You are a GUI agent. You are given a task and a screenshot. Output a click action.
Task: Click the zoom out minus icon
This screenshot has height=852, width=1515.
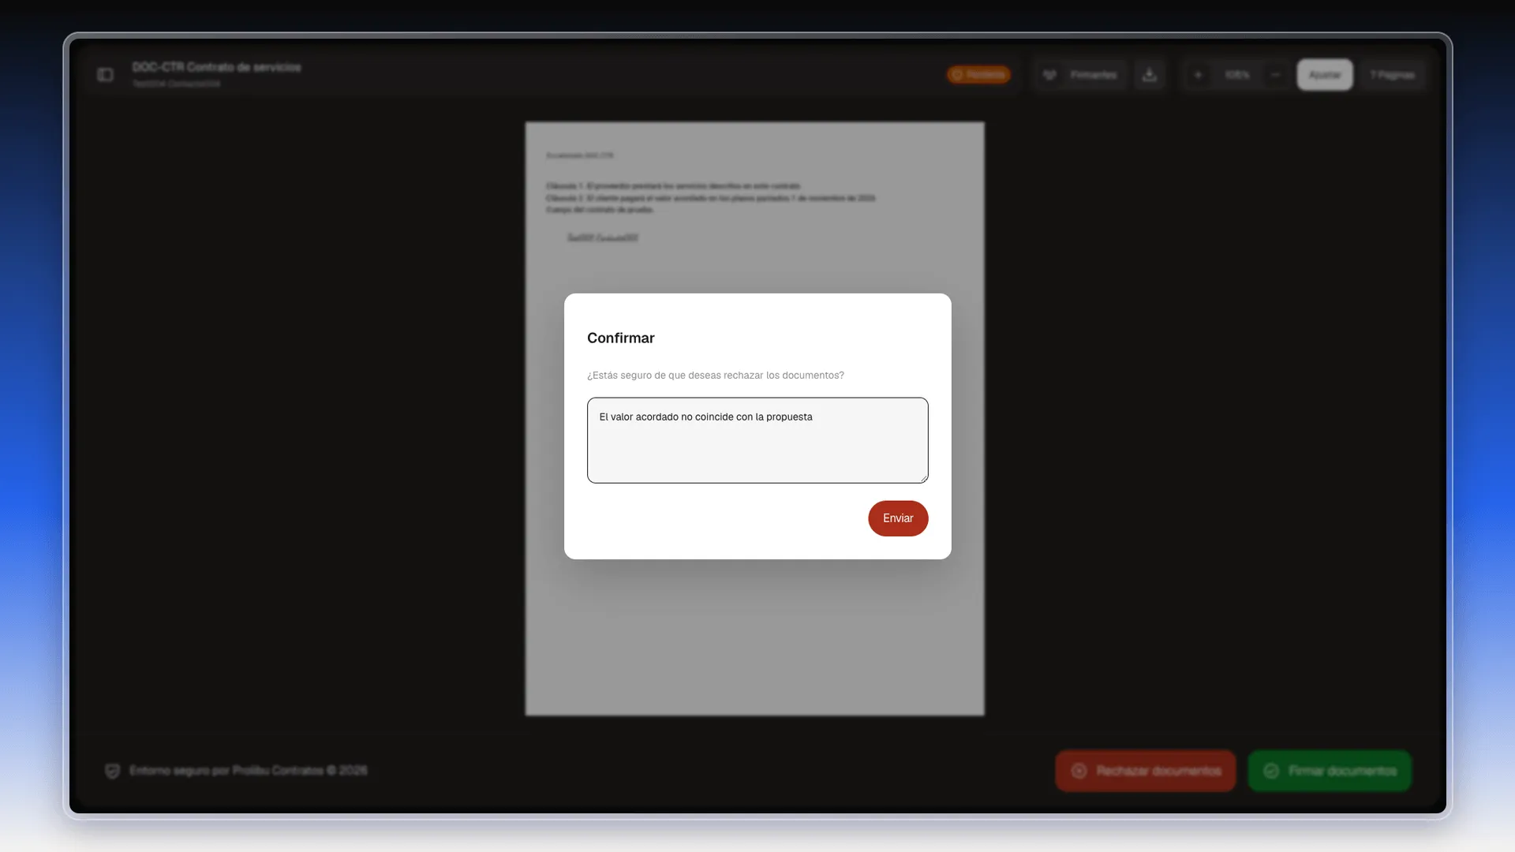pyautogui.click(x=1275, y=74)
